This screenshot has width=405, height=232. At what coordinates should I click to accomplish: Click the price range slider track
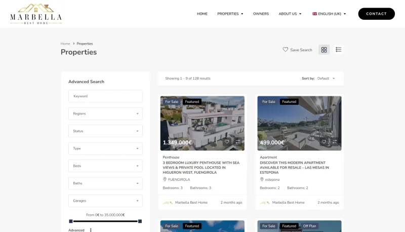(105, 221)
